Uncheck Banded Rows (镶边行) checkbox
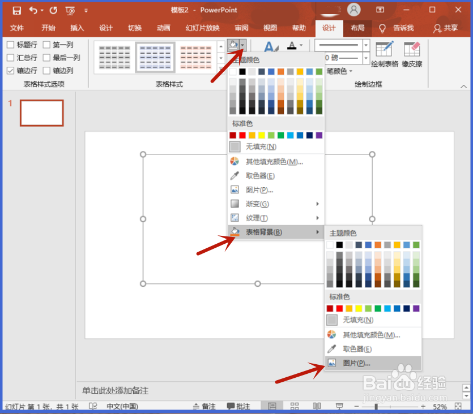Image resolution: width=473 pixels, height=414 pixels. (x=11, y=71)
